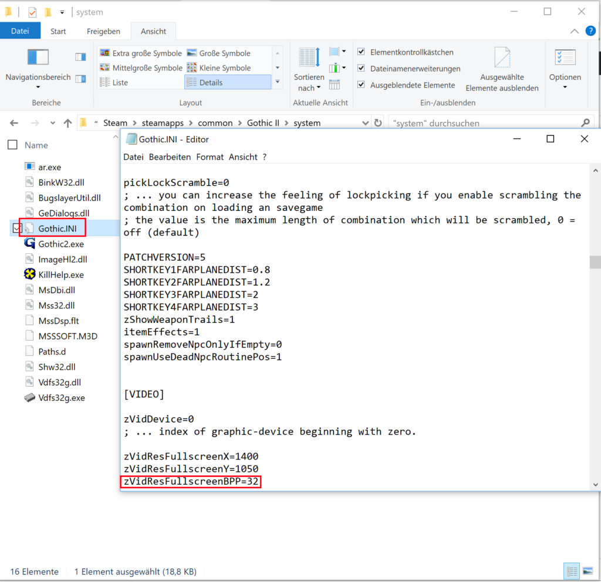Uncheck the Dateinamenerweiterungen checkbox
This screenshot has width=601, height=582.
pyautogui.click(x=362, y=69)
